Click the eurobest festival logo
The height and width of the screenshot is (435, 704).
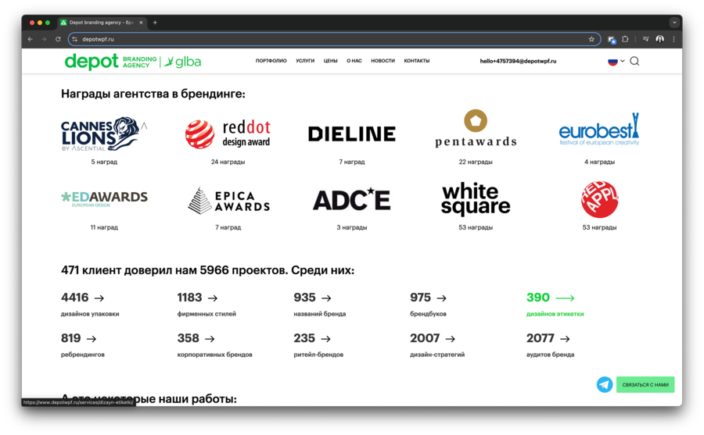(599, 129)
